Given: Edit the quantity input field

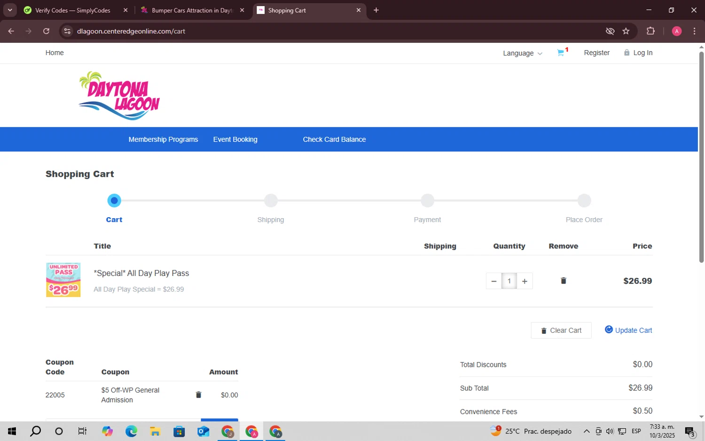Looking at the screenshot, I should pyautogui.click(x=509, y=281).
